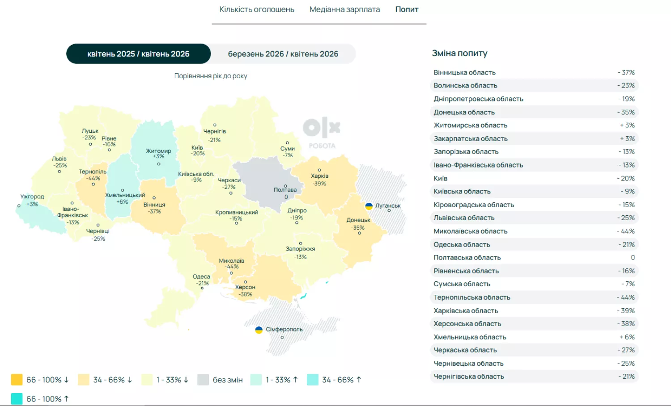Image resolution: width=671 pixels, height=406 pixels.
Task: Click the Суми -7% label on the map
Action: pyautogui.click(x=288, y=152)
